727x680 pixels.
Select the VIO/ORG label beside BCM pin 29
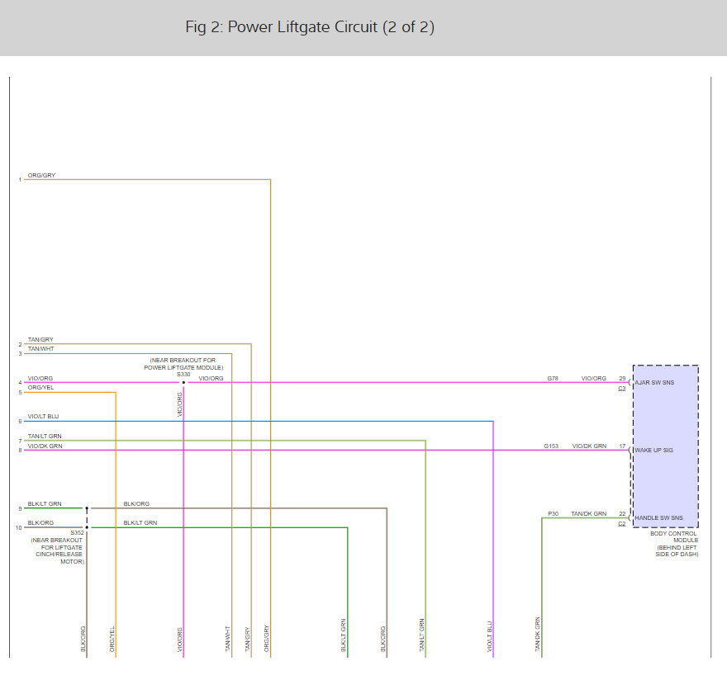point(594,379)
